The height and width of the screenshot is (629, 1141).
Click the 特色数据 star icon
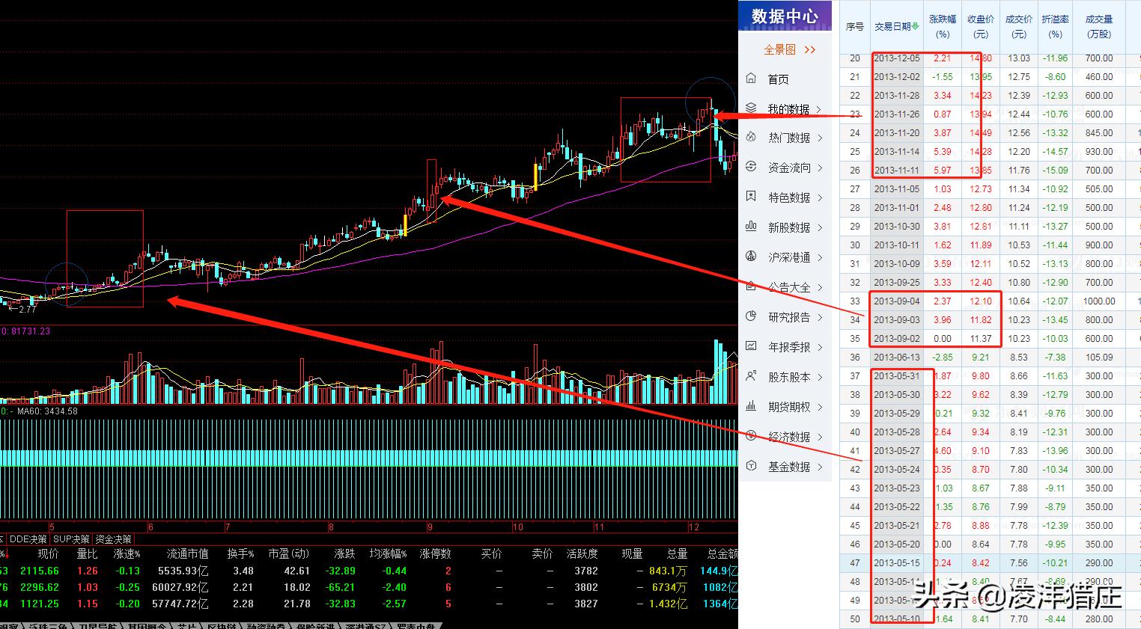[x=752, y=197]
